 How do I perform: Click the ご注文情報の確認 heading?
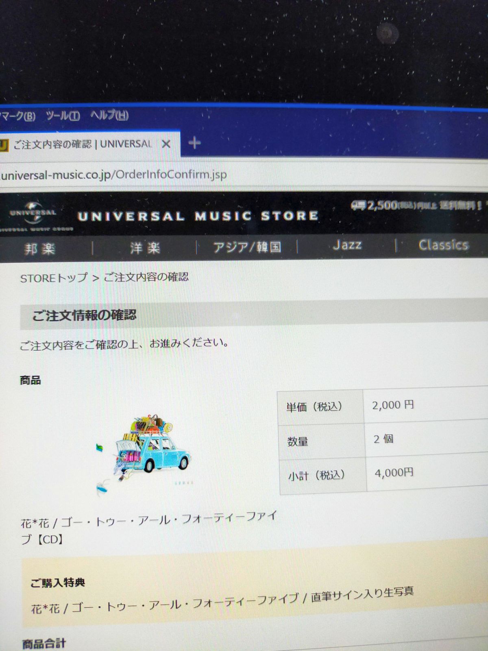point(84,315)
